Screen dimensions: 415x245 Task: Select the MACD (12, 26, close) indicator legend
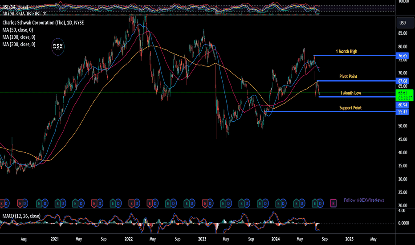[21, 216]
